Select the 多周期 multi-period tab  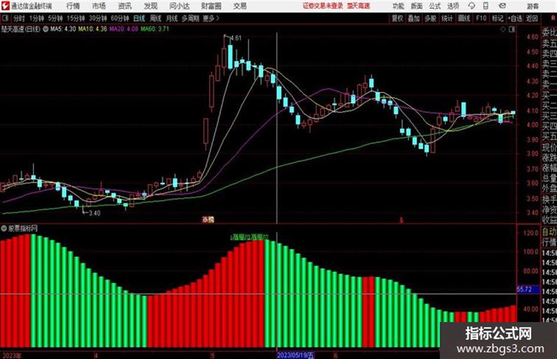[x=190, y=18]
